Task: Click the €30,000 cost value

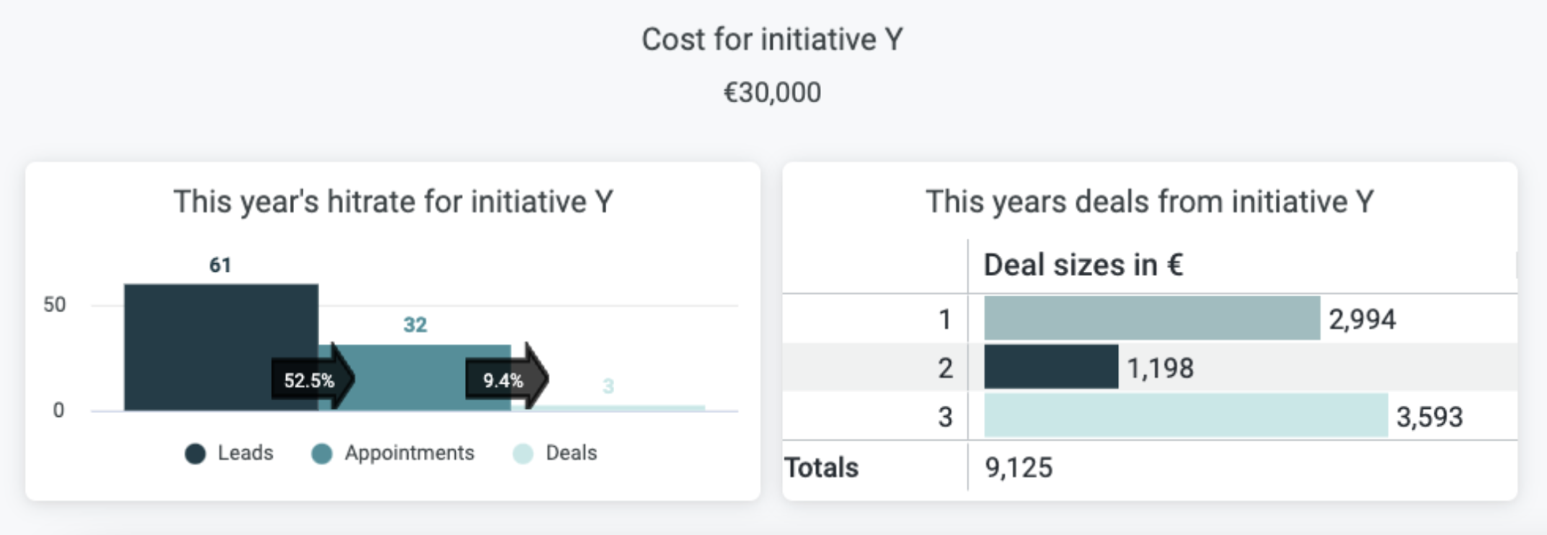Action: 772,92
